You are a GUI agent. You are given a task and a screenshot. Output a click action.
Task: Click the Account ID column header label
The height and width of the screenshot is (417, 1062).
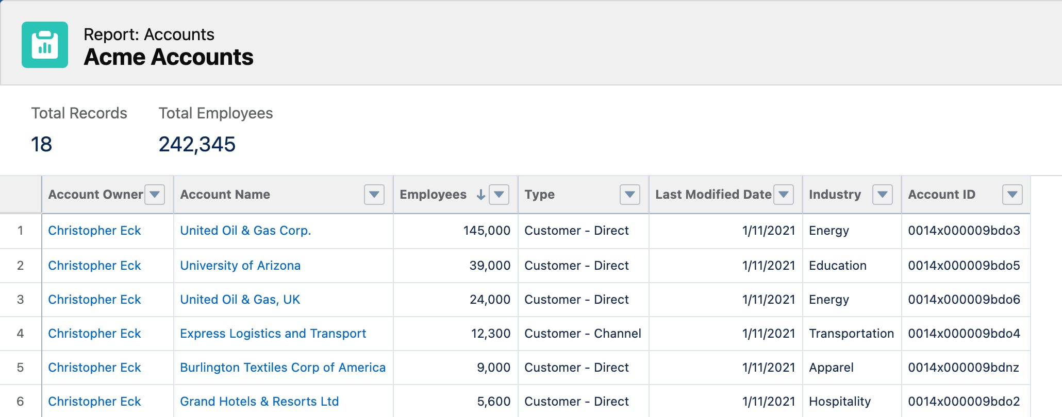click(941, 195)
